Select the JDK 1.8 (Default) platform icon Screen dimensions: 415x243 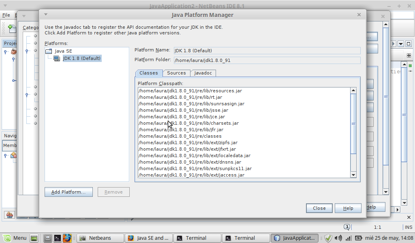coord(56,58)
